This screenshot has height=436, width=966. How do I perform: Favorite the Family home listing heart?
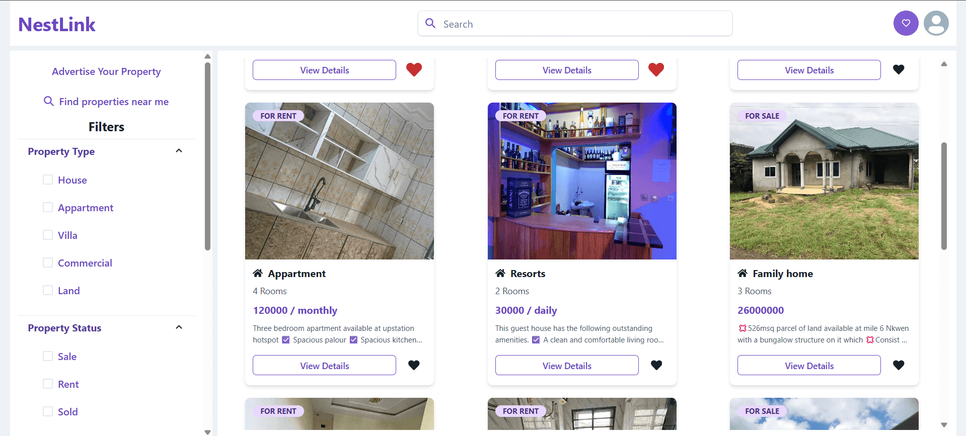pos(899,365)
